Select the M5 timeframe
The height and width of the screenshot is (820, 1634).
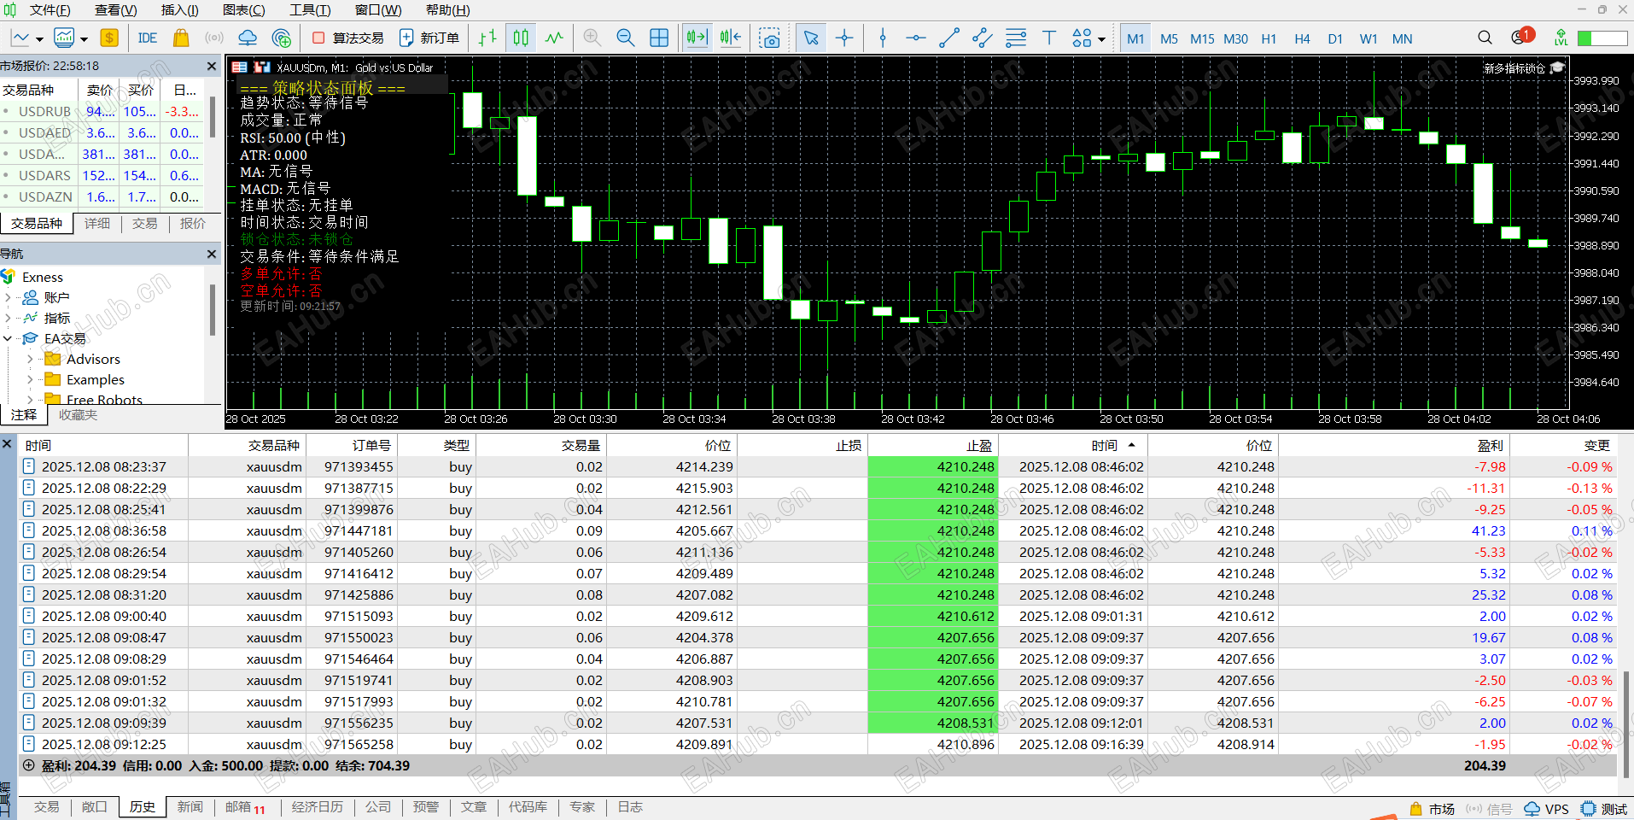1169,38
